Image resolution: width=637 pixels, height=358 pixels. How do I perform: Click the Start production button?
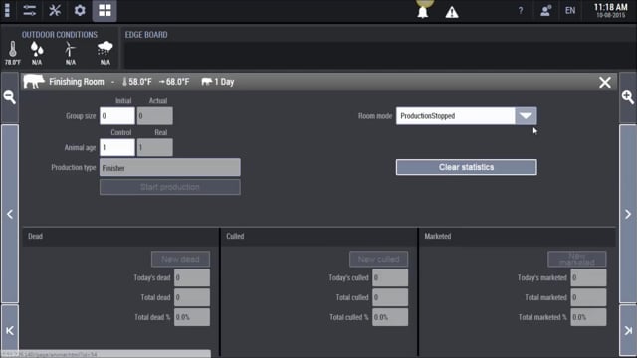click(x=170, y=187)
